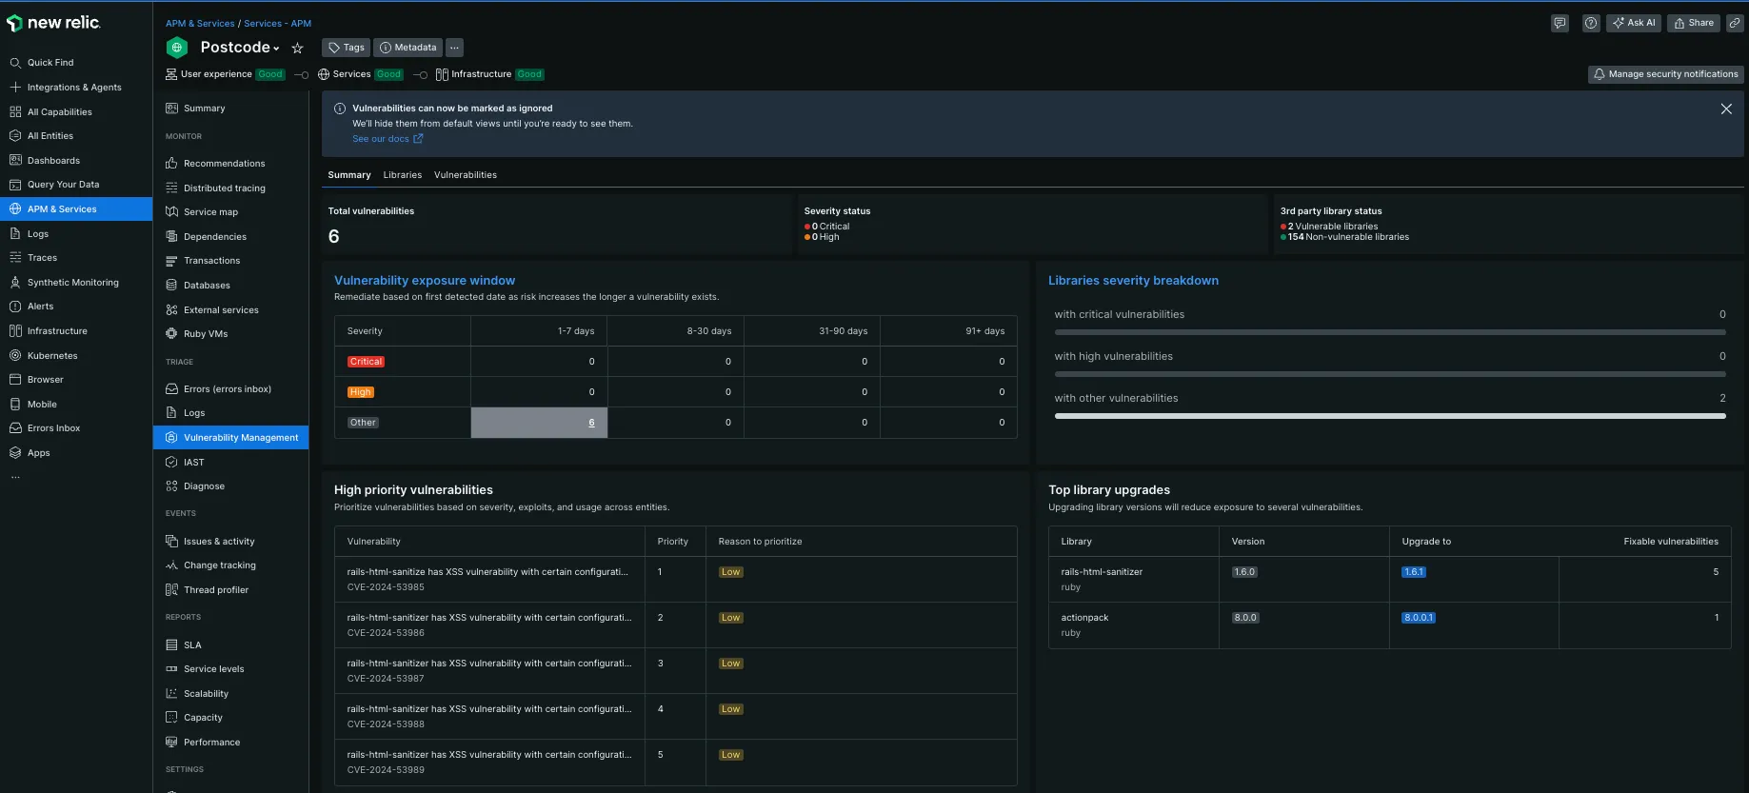Favorite the Postcode entity with the star
Screen dimensions: 1749x793
297,48
